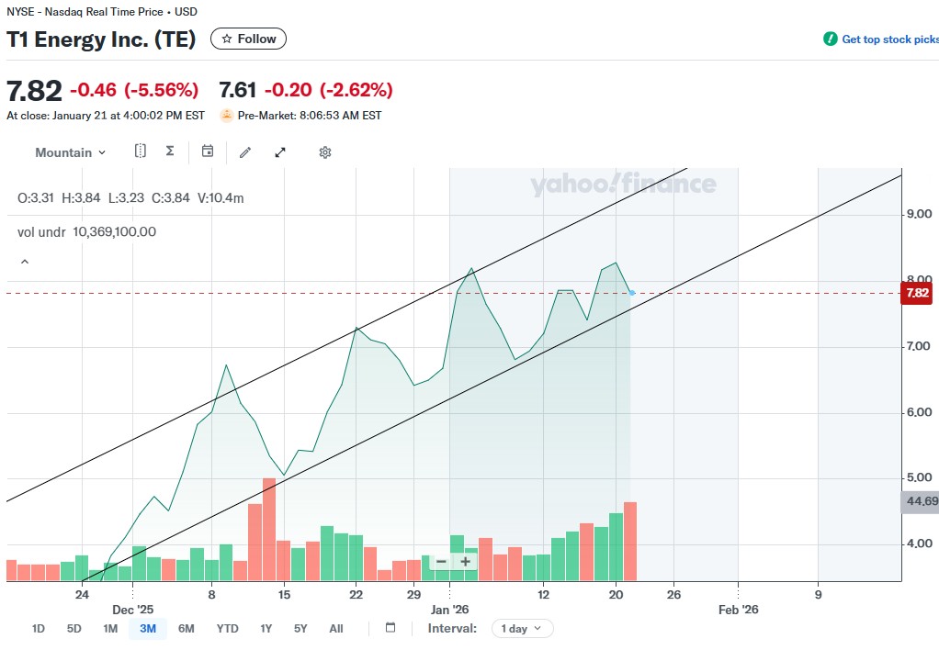The width and height of the screenshot is (939, 650).
Task: Open custom date range calendar icon
Action: pyautogui.click(x=390, y=628)
